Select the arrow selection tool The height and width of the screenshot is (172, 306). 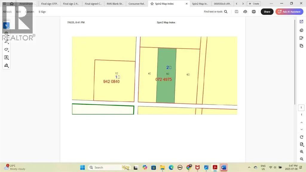tap(6, 25)
